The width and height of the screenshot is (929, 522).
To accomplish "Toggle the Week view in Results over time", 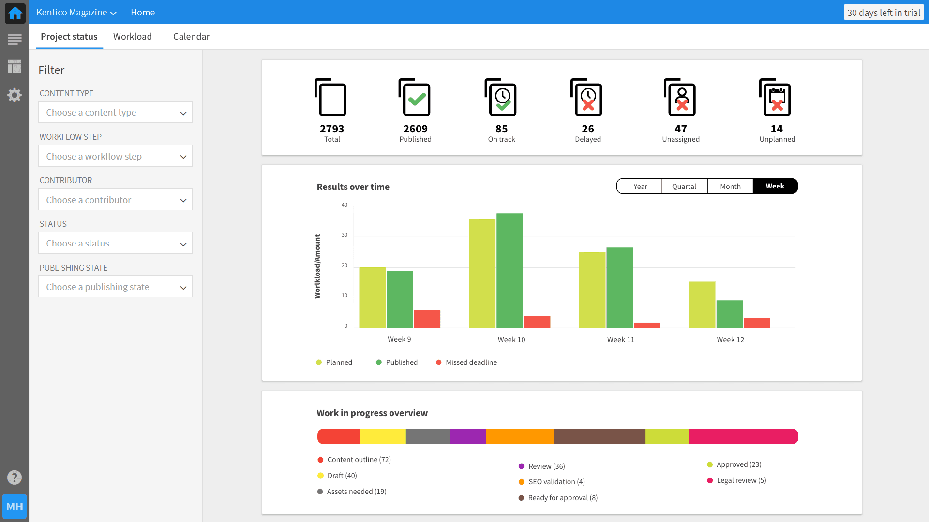I will point(775,186).
